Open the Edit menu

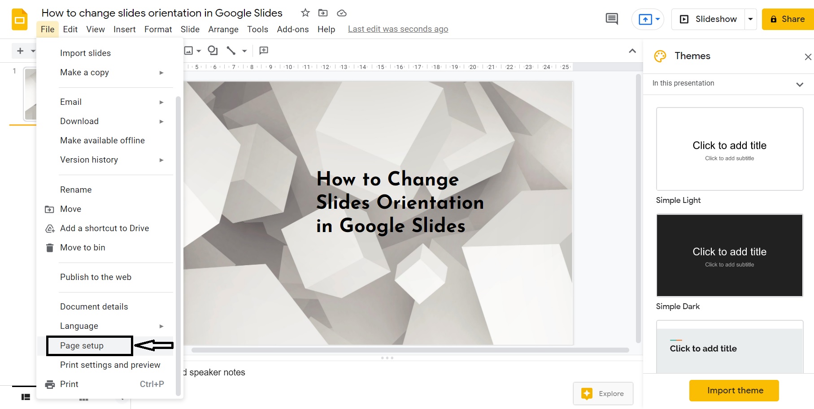click(x=70, y=29)
